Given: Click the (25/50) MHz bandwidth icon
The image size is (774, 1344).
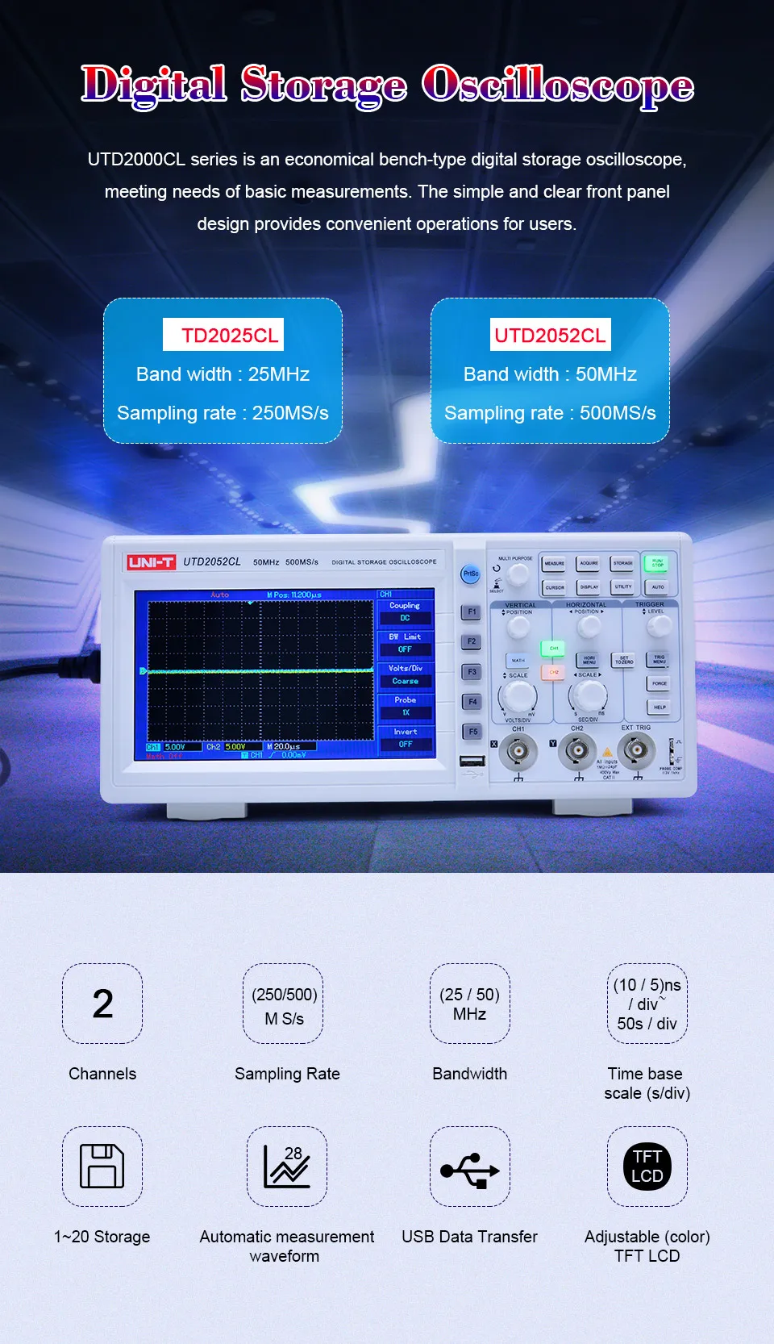Looking at the screenshot, I should [470, 1004].
